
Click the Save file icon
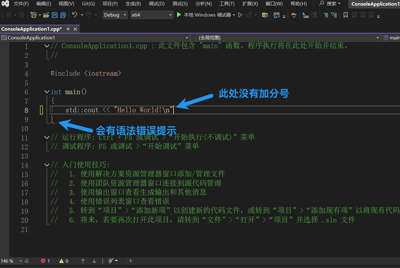[55, 15]
